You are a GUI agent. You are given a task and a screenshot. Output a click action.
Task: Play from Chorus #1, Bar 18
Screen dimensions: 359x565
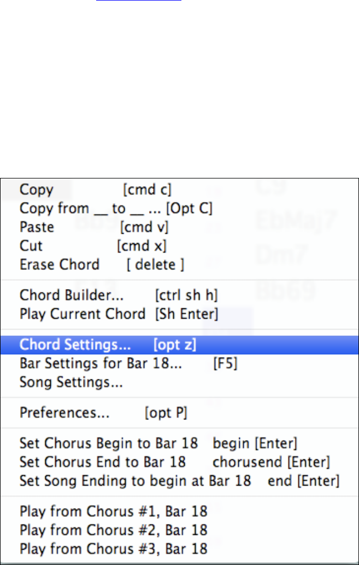point(114,512)
